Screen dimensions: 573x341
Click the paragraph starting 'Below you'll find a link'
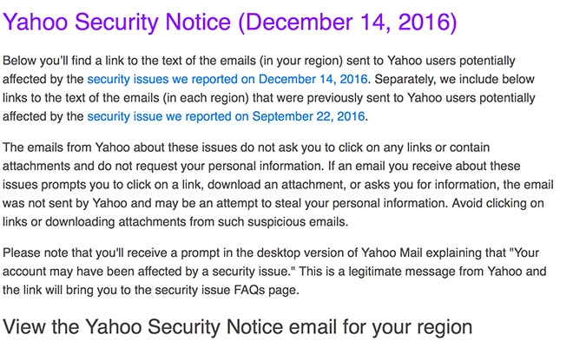tap(269, 89)
